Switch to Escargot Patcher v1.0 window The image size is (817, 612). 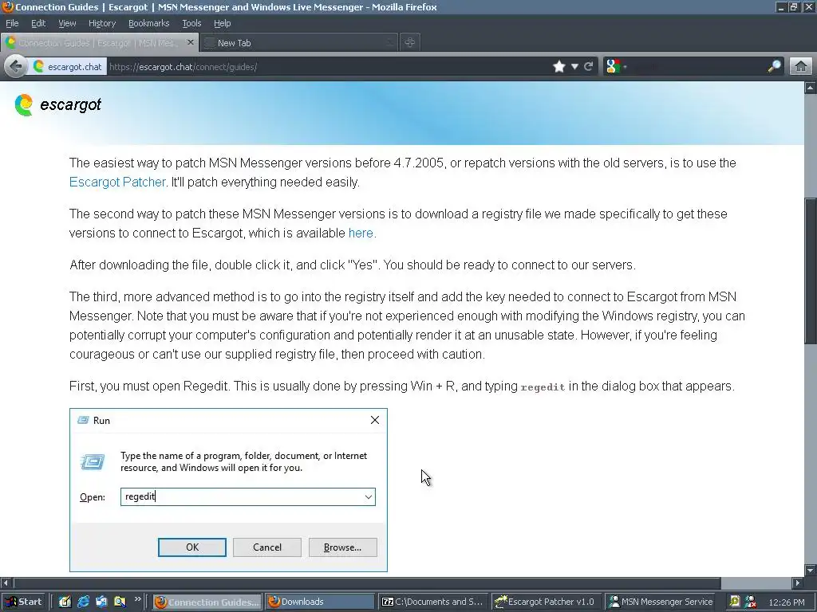[546, 602]
